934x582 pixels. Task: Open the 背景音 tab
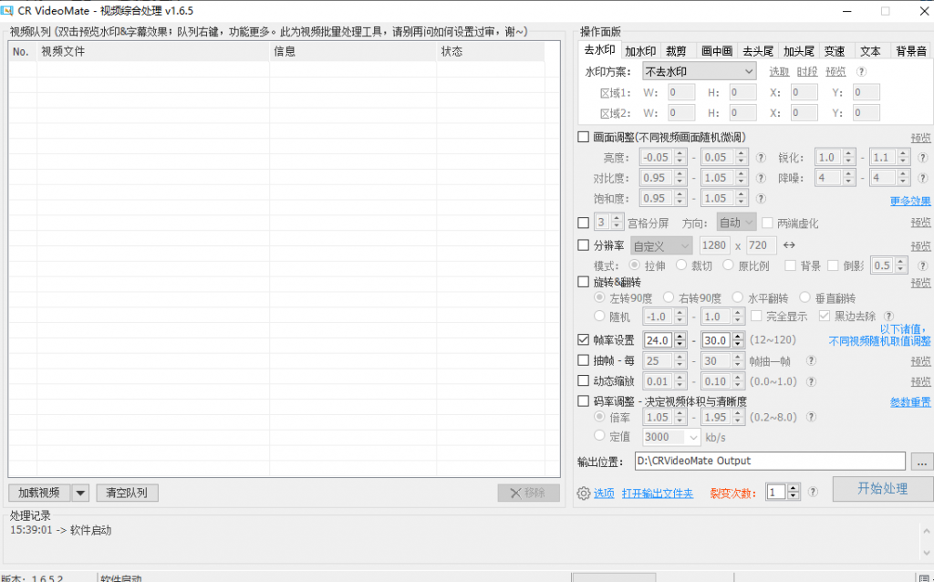(910, 51)
